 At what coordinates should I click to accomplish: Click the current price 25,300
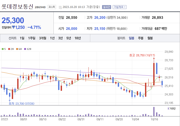13,20
